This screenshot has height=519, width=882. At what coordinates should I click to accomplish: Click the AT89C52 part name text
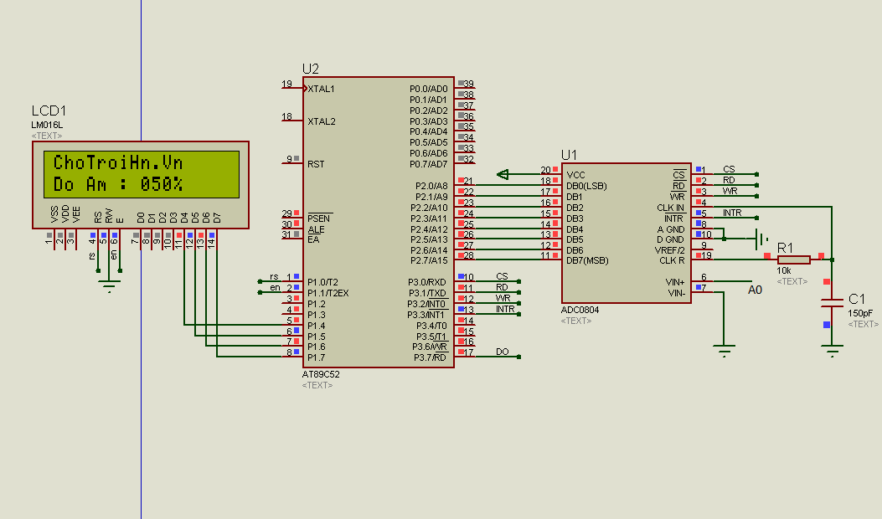pyautogui.click(x=321, y=374)
